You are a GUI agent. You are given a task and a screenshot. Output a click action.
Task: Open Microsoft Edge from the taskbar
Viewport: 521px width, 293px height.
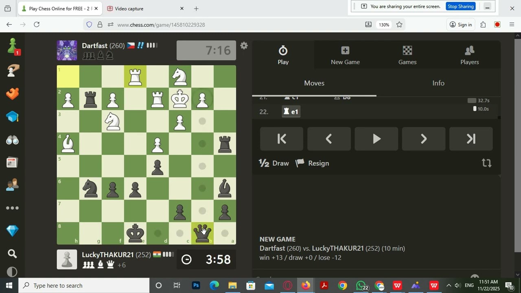[214, 286]
